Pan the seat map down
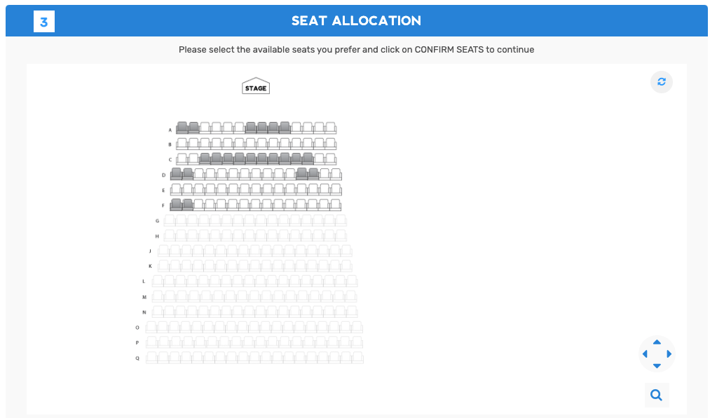Viewport: 717px width, 418px height. pyautogui.click(x=657, y=366)
